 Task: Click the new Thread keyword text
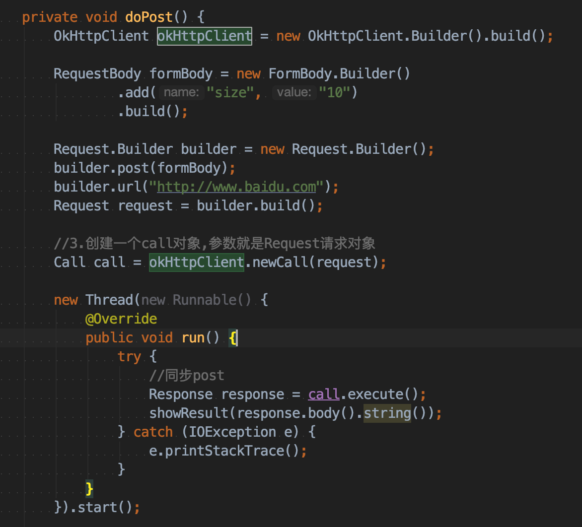93,300
